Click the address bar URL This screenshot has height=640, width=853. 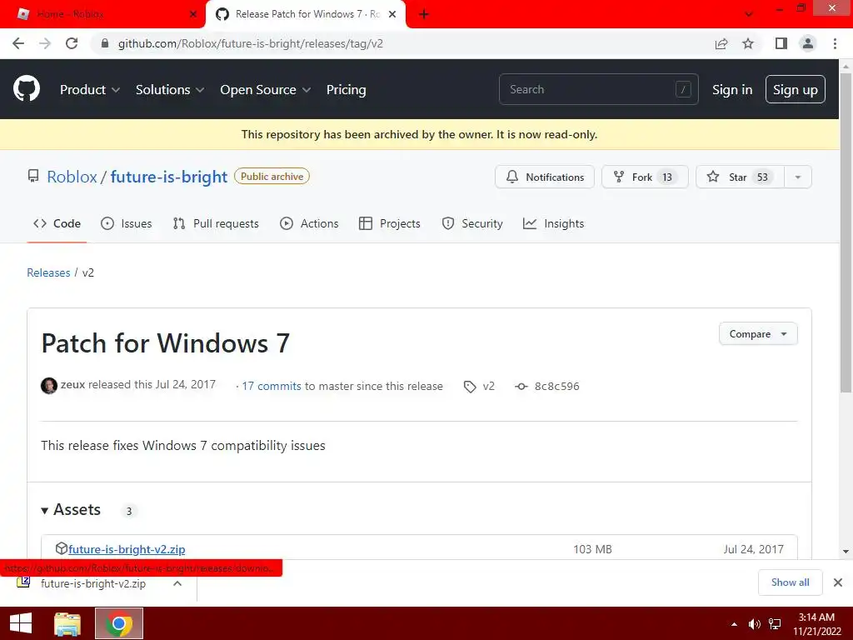pos(250,43)
